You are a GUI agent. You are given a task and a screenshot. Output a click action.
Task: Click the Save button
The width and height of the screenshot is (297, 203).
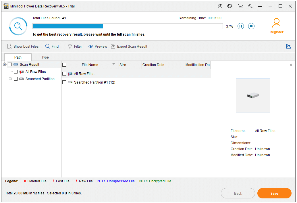tap(274, 193)
